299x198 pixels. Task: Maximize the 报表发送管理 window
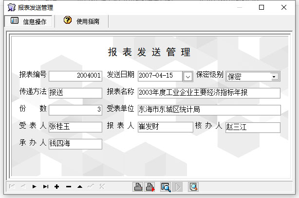click(262, 7)
